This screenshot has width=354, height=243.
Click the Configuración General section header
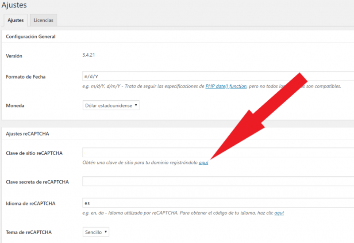click(31, 37)
